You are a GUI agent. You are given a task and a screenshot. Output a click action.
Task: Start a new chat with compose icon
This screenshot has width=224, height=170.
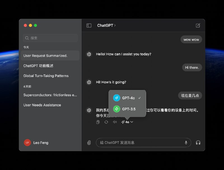tap(198, 25)
